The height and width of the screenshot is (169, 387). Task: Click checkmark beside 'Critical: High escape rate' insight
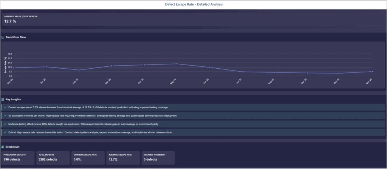tap(5, 132)
